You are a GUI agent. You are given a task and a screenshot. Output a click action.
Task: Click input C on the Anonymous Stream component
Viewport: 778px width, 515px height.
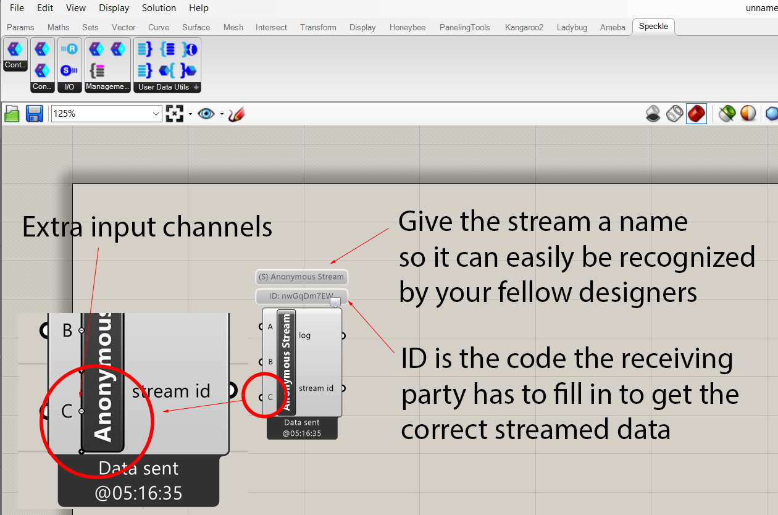[270, 397]
